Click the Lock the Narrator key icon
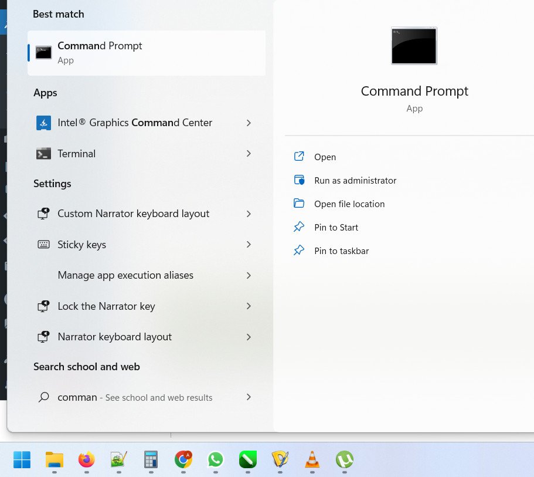The height and width of the screenshot is (477, 534). click(43, 306)
